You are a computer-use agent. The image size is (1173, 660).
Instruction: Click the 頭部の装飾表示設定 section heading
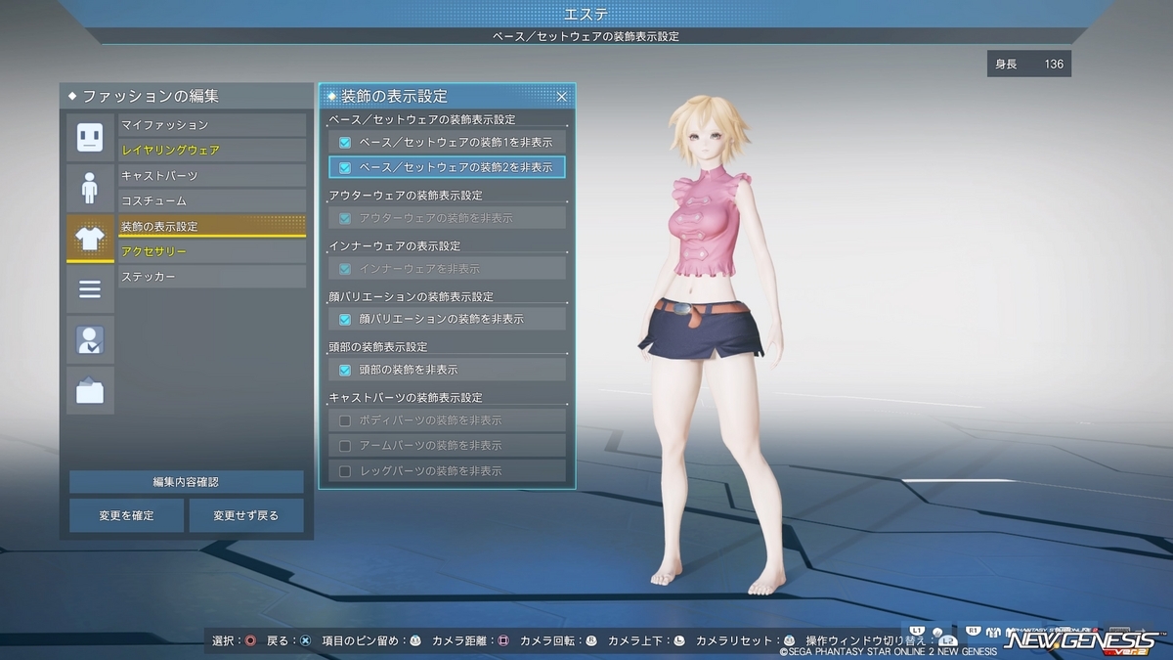(x=378, y=347)
